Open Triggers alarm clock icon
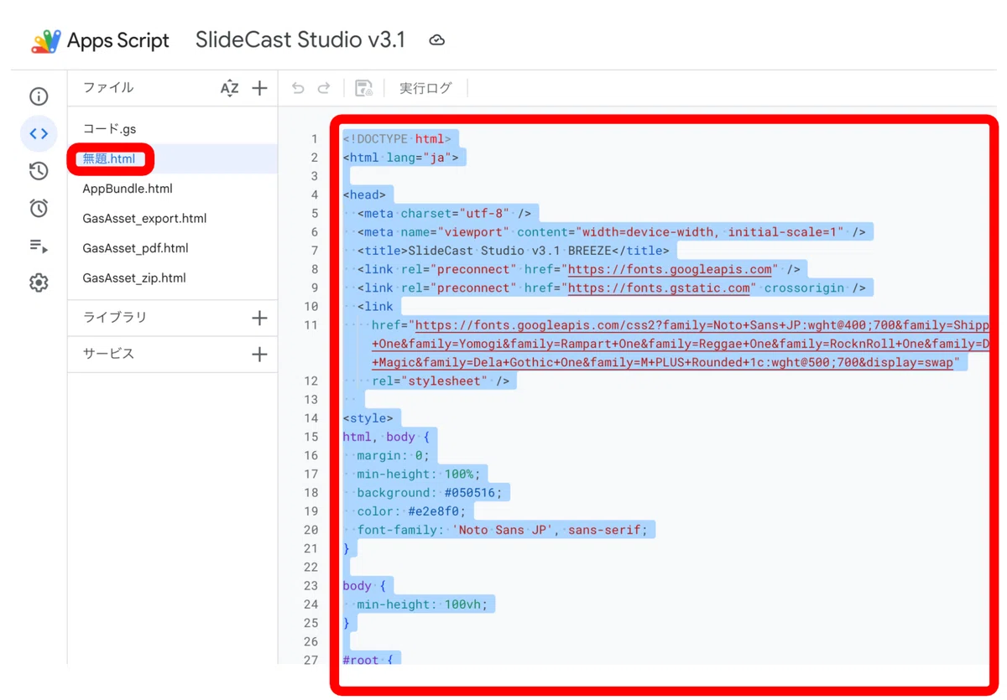Image resolution: width=1007 pixels, height=700 pixels. [39, 208]
